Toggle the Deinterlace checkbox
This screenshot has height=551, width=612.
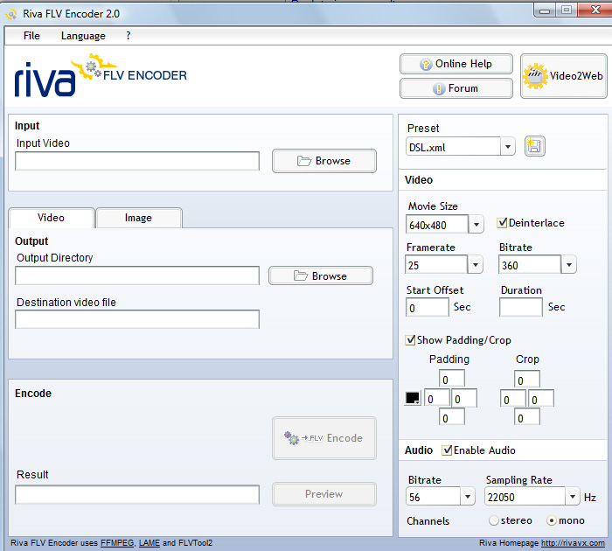[502, 223]
